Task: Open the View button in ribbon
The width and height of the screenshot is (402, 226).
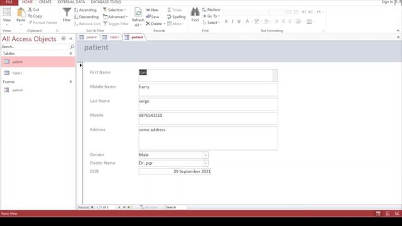Action: point(7,15)
